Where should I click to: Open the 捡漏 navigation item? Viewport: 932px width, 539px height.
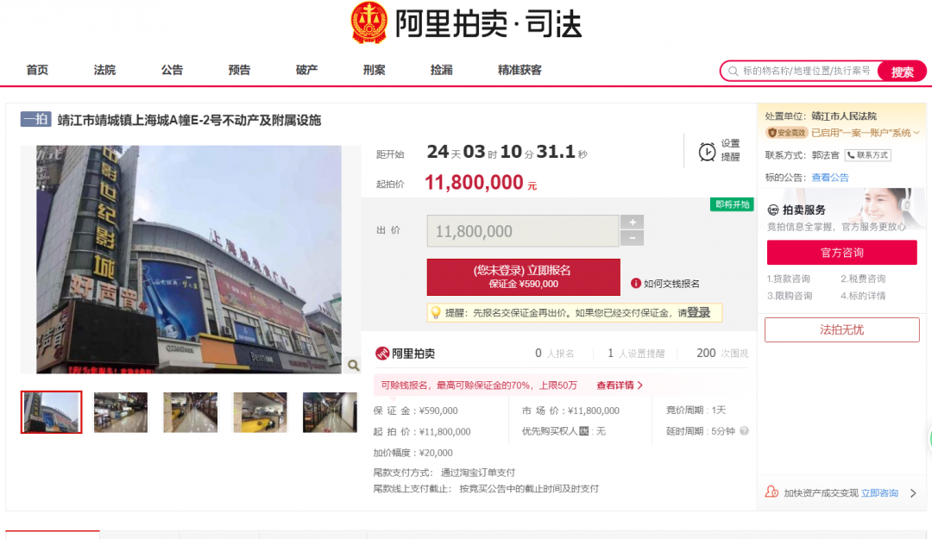[x=442, y=70]
